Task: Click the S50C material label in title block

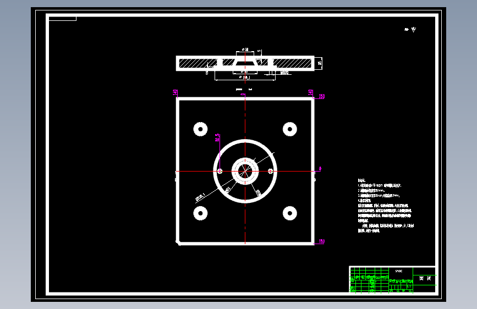Action: [x=398, y=271]
